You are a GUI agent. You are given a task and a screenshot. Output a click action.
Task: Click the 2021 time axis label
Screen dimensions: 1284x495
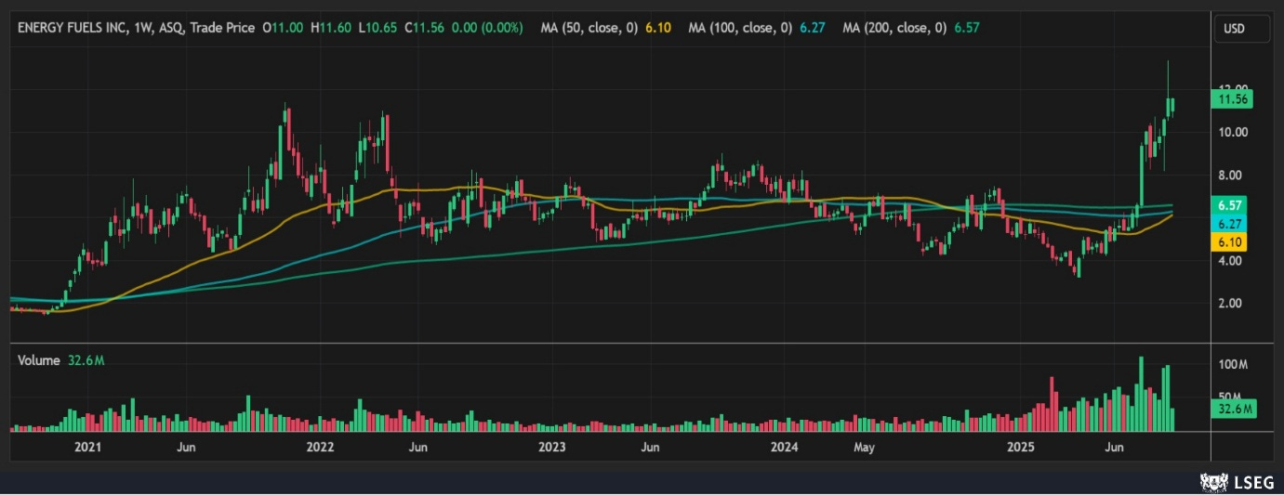86,448
